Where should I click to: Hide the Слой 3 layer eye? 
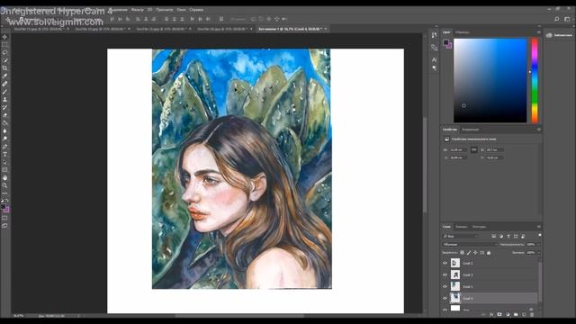445,275
